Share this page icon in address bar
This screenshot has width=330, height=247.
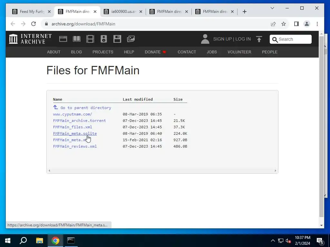[x=273, y=24]
